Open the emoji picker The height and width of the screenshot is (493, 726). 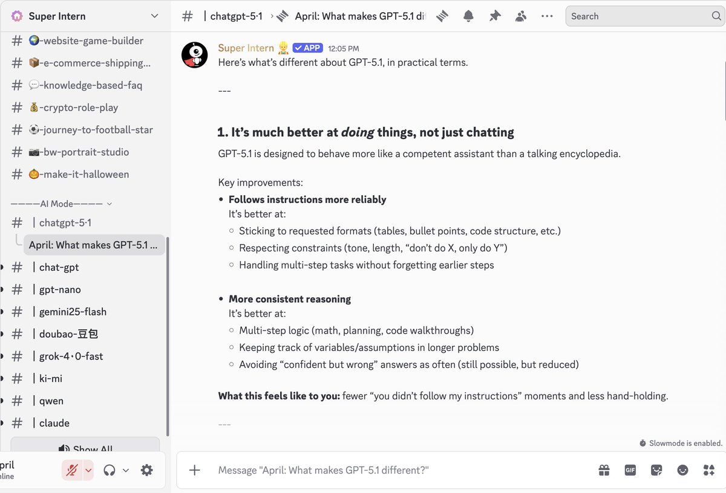click(x=682, y=469)
